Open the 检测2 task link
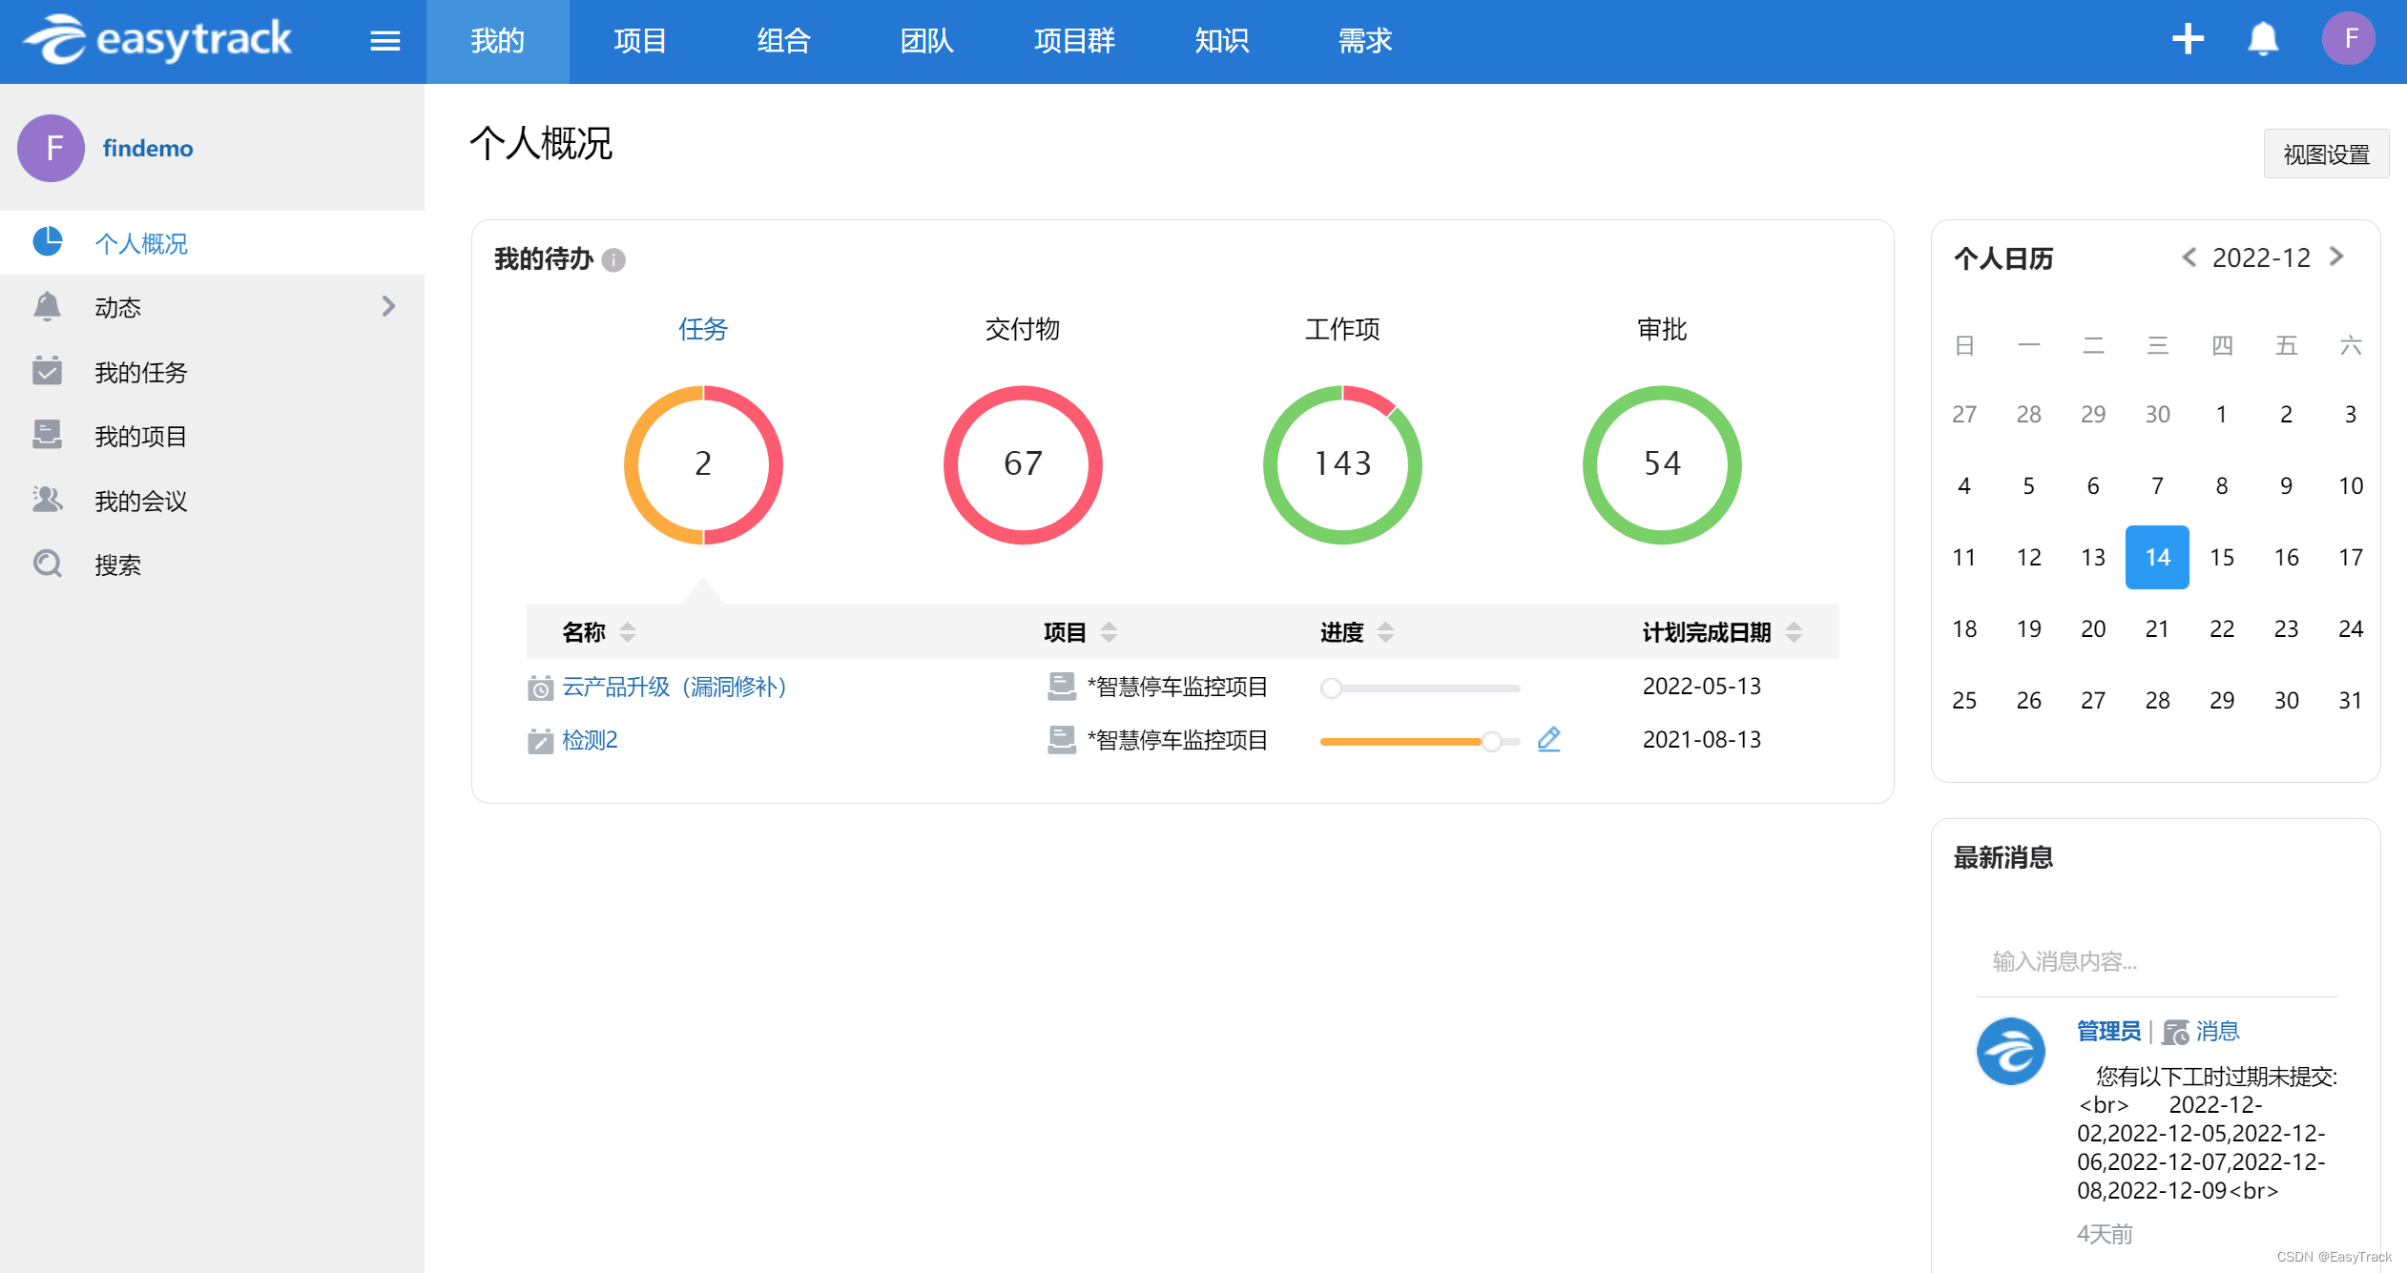Image resolution: width=2407 pixels, height=1273 pixels. point(590,740)
